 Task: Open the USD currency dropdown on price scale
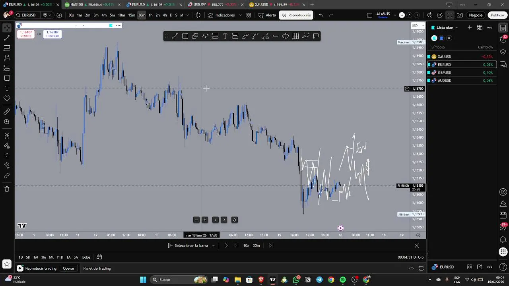(x=418, y=25)
